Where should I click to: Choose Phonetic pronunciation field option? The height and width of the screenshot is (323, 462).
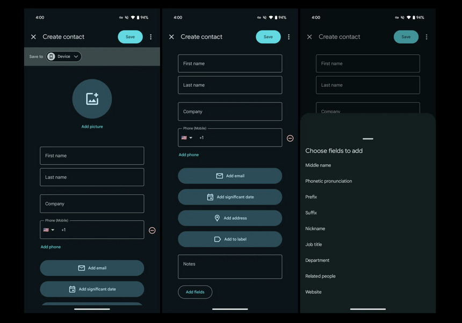point(329,181)
